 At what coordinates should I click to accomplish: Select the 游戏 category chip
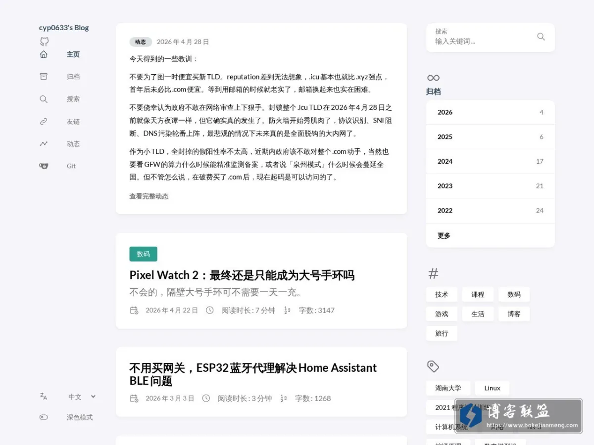tap(442, 314)
